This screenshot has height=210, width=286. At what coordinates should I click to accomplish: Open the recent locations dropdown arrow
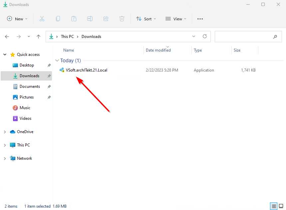[29, 37]
